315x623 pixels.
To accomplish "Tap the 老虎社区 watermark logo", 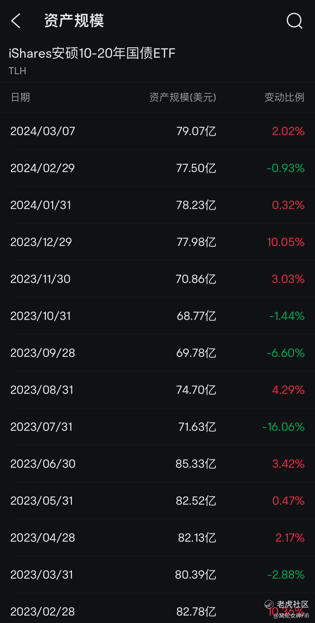I will coord(286,604).
